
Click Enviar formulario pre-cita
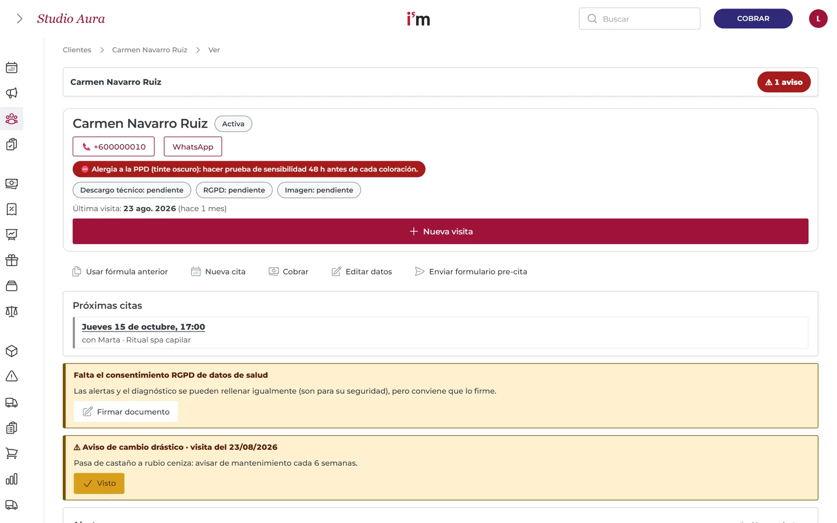click(x=471, y=271)
